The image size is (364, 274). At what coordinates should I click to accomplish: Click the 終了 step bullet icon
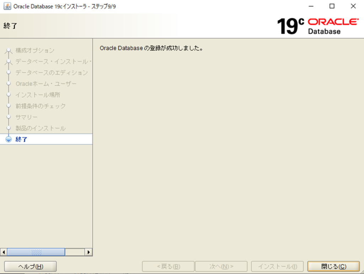(x=9, y=139)
